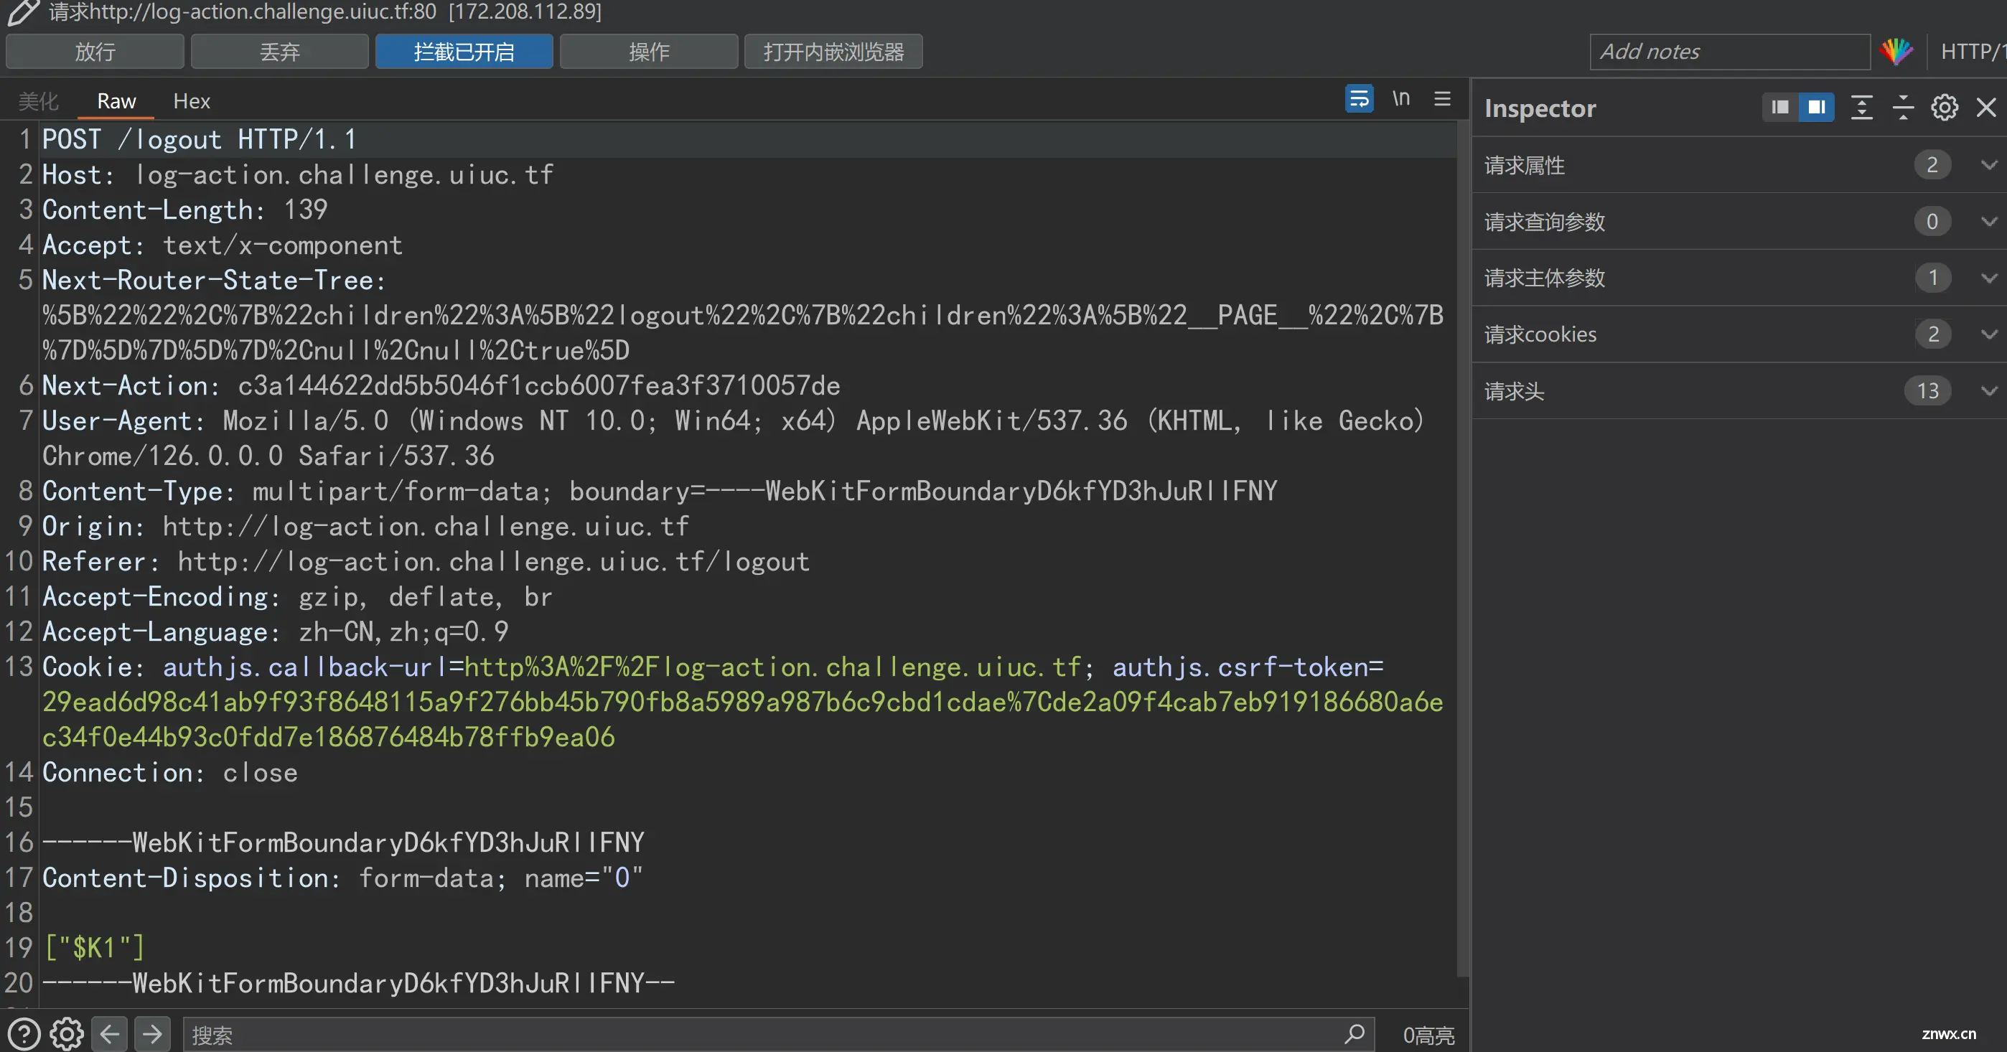2007x1052 pixels.
Task: Click the Next-Action header value
Action: [539, 385]
